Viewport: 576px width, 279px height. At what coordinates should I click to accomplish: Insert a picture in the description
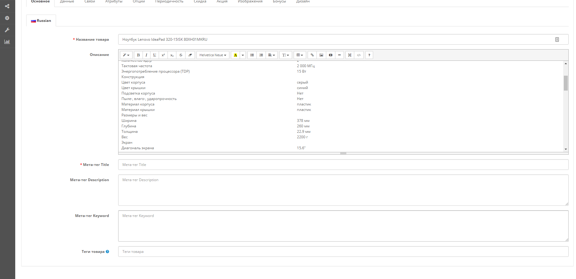[x=321, y=55]
